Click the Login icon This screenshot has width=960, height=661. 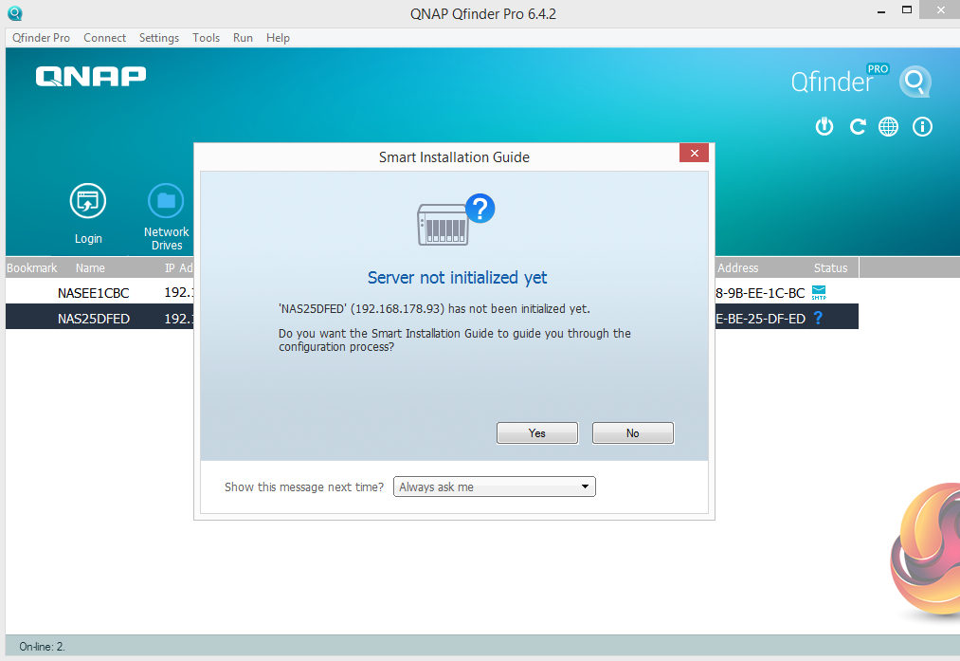click(88, 201)
